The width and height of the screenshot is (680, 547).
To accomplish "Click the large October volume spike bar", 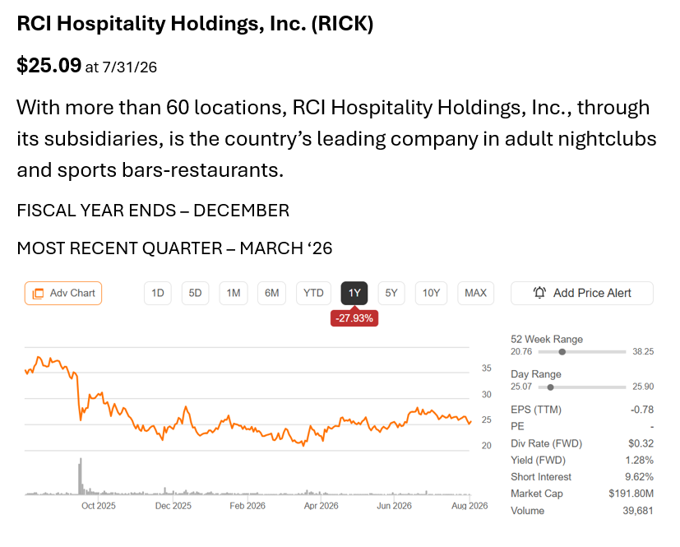I will (81, 476).
